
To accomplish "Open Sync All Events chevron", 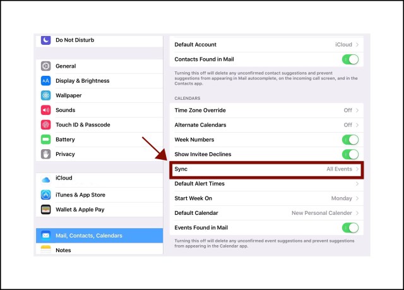I will coord(357,169).
